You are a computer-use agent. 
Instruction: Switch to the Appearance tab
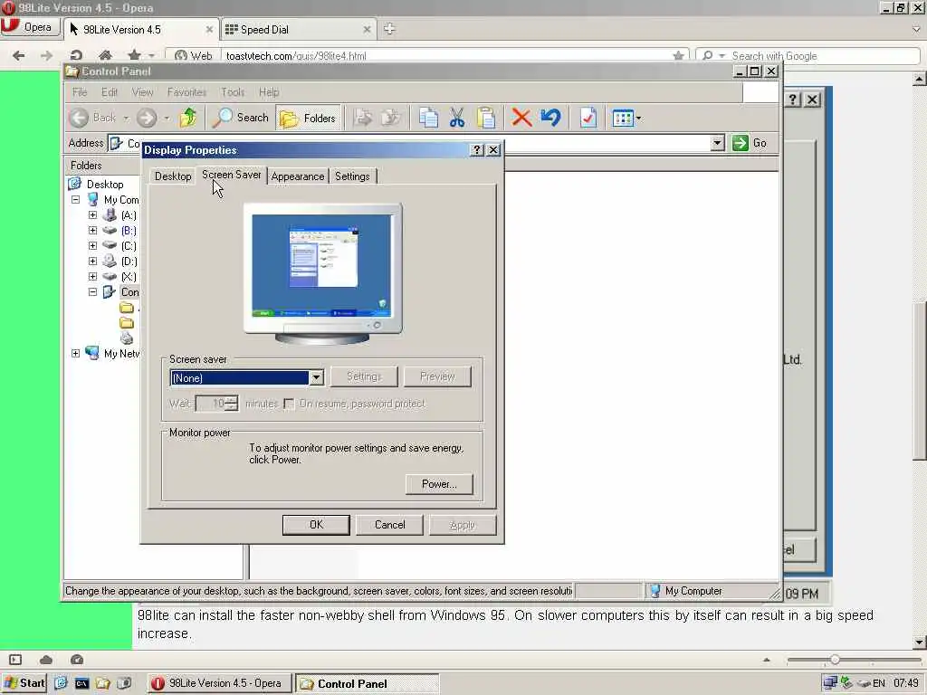click(297, 176)
